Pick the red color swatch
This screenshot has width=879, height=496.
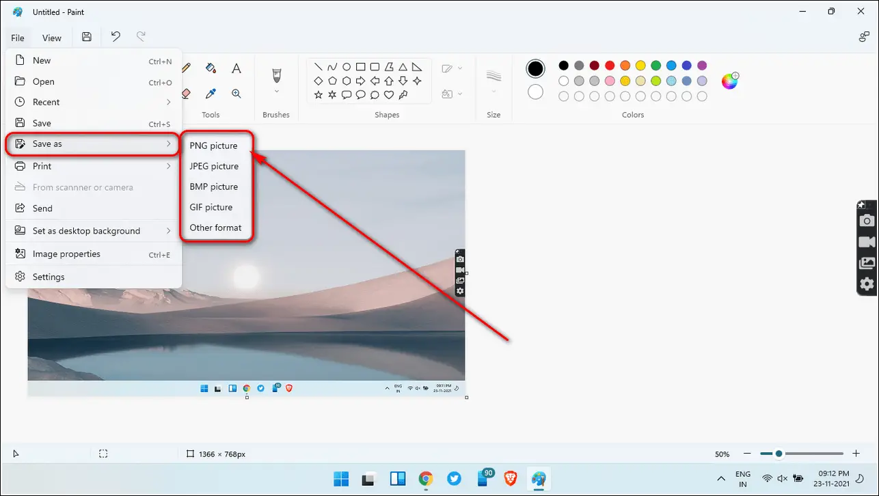click(610, 66)
